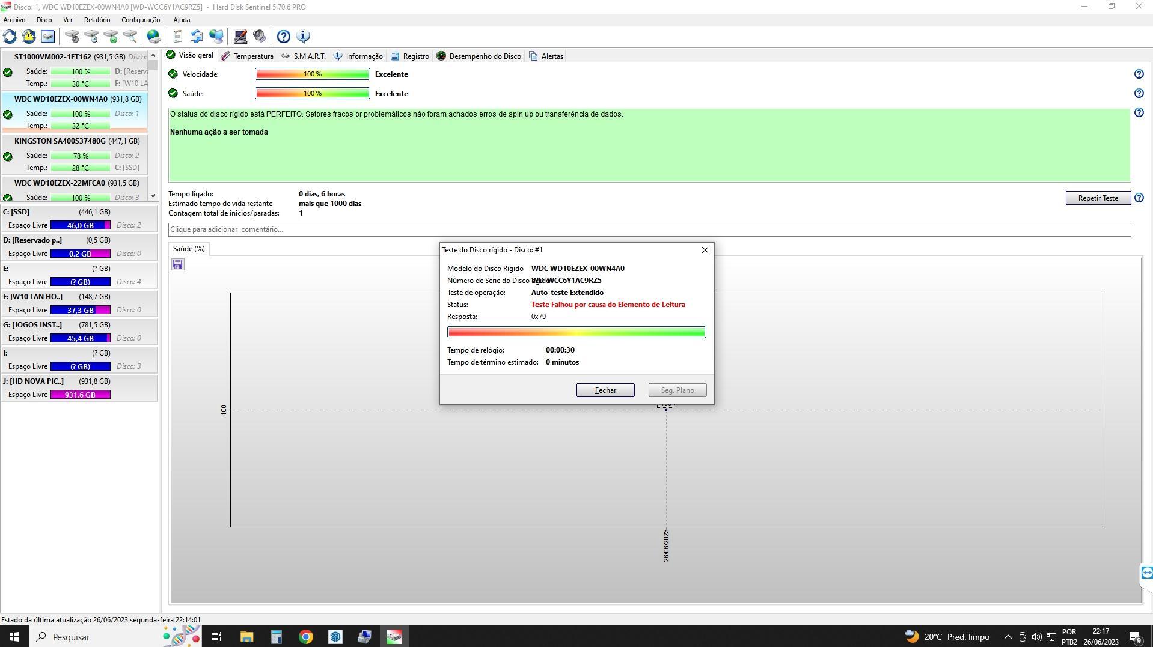Switch to the Desempenho do Disco tab
1153x647 pixels.
click(479, 56)
